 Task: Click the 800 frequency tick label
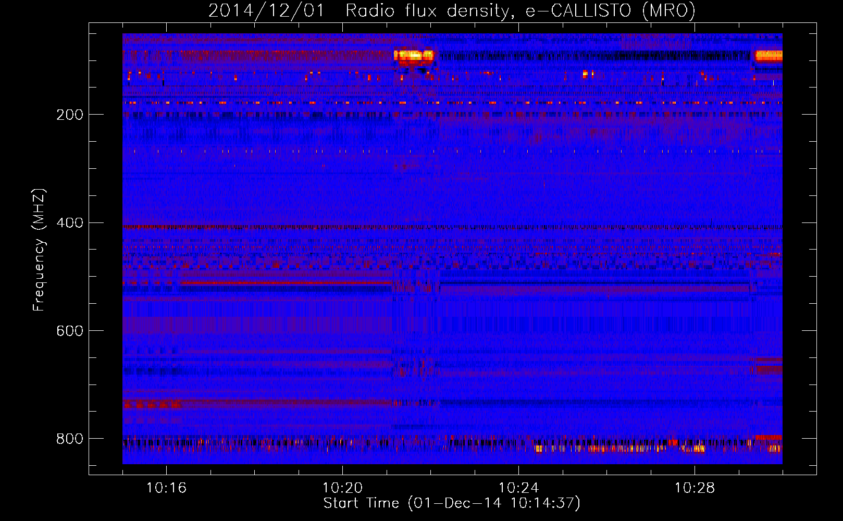click(x=70, y=439)
